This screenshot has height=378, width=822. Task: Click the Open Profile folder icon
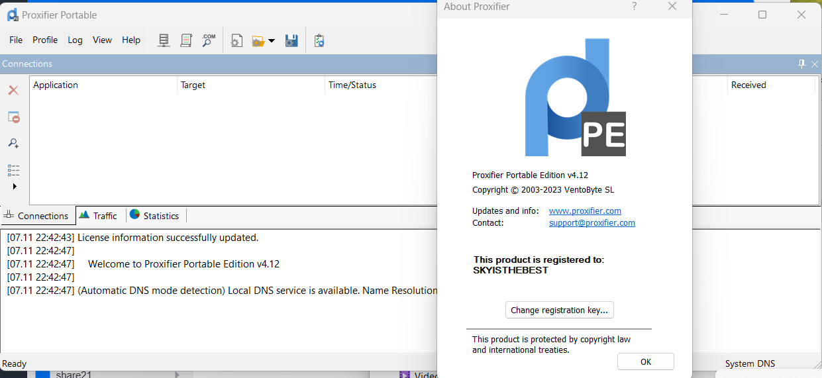tap(258, 41)
